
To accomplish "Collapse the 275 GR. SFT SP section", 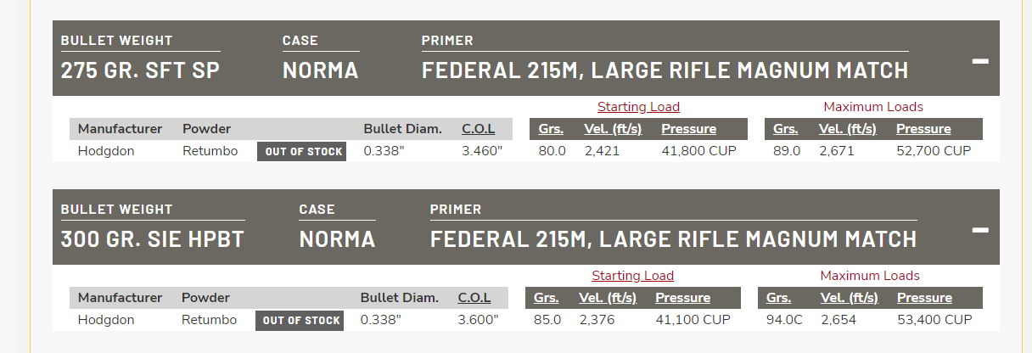I will [980, 61].
